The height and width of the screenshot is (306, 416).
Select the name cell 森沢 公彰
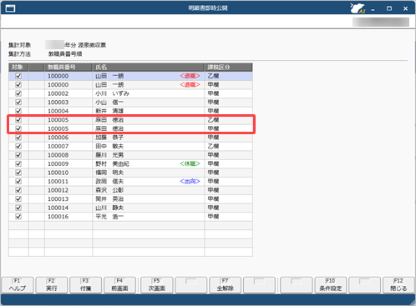(149, 190)
